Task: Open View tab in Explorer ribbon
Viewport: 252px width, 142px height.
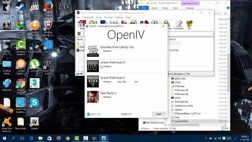Action: click(175, 8)
